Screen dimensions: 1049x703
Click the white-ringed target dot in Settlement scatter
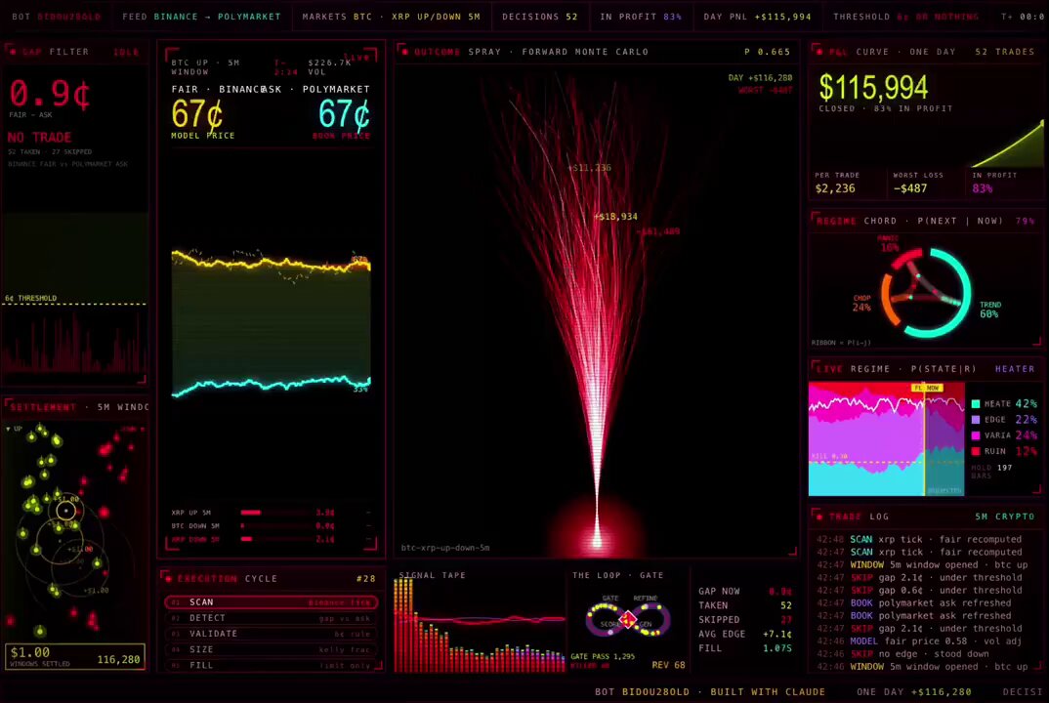65,512
